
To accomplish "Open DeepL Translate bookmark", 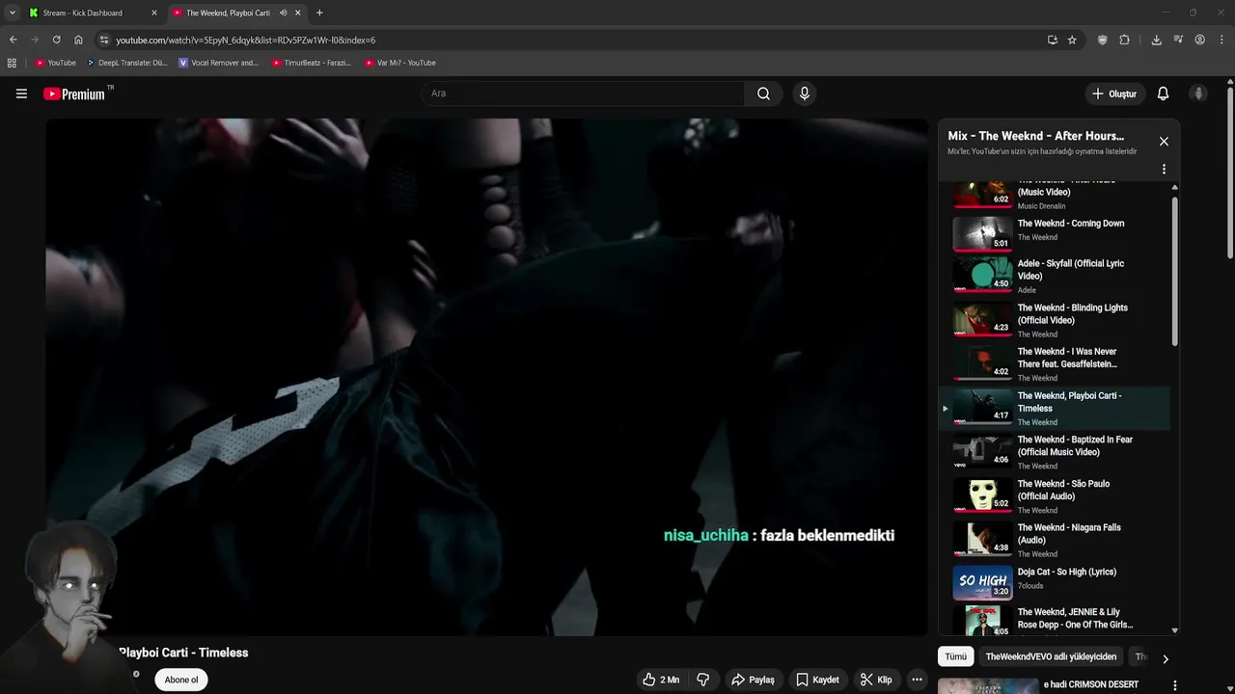I will tap(126, 63).
